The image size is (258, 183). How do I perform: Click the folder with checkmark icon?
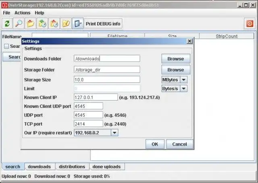point(66,24)
